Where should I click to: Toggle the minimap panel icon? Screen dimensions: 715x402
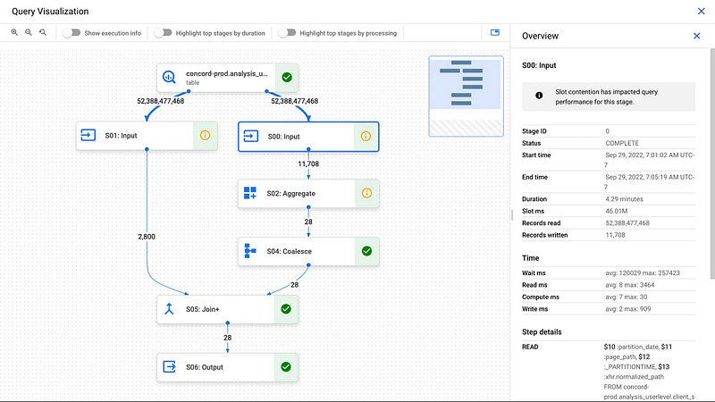(x=495, y=32)
